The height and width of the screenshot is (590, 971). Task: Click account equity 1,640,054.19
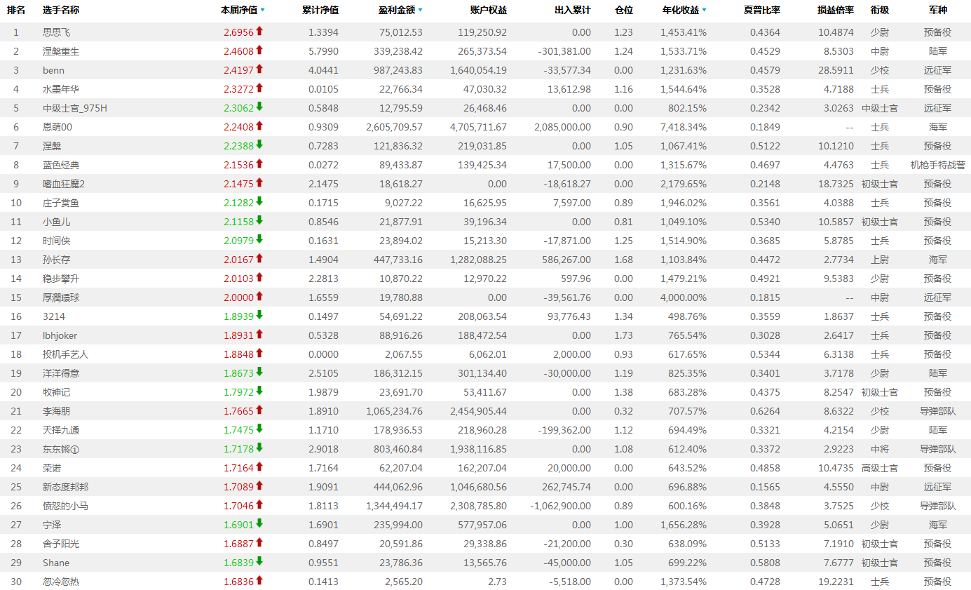479,70
